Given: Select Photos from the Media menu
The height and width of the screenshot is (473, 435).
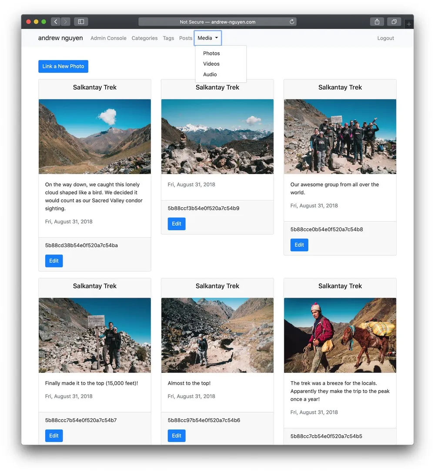Looking at the screenshot, I should click(x=211, y=54).
